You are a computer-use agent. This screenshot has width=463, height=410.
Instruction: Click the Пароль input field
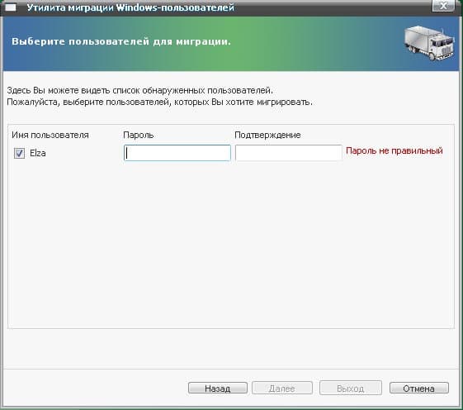click(x=177, y=153)
